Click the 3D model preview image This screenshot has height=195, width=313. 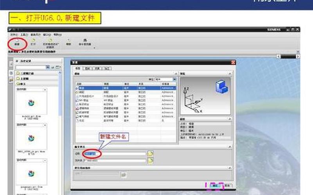click(x=205, y=96)
